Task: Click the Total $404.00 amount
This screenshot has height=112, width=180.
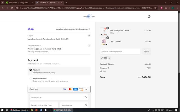Action: [146, 77]
